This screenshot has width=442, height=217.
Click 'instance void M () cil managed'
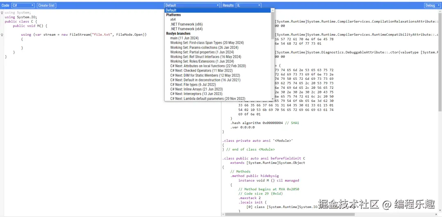pyautogui.click(x=268, y=180)
